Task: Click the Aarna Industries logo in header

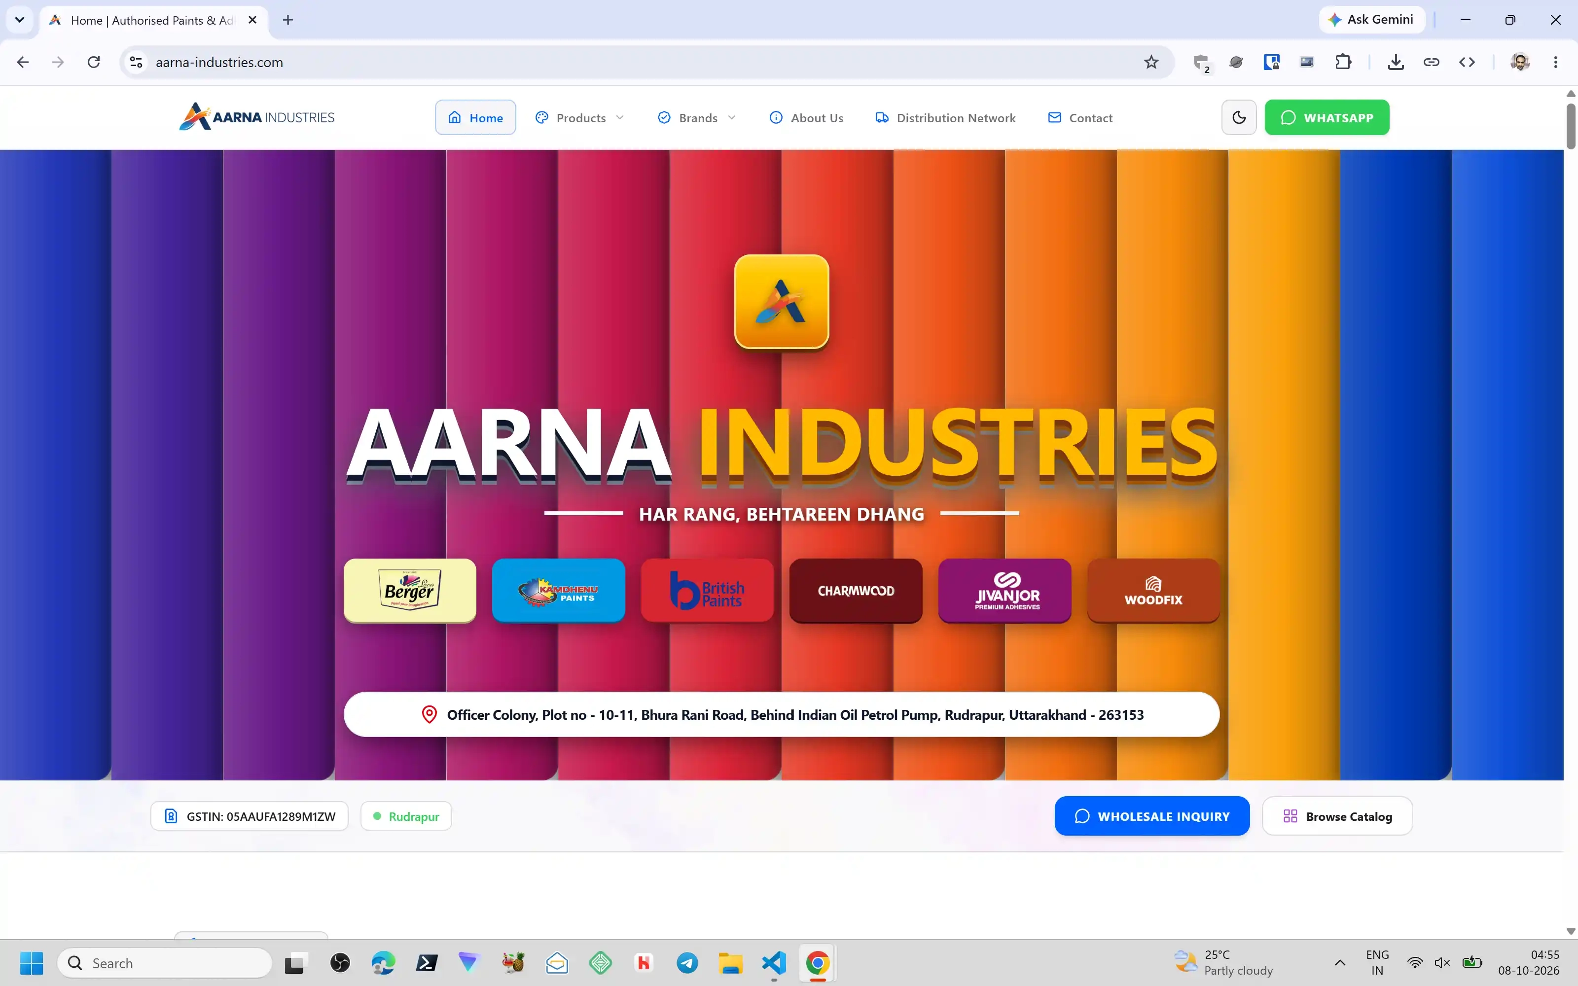Action: click(257, 117)
